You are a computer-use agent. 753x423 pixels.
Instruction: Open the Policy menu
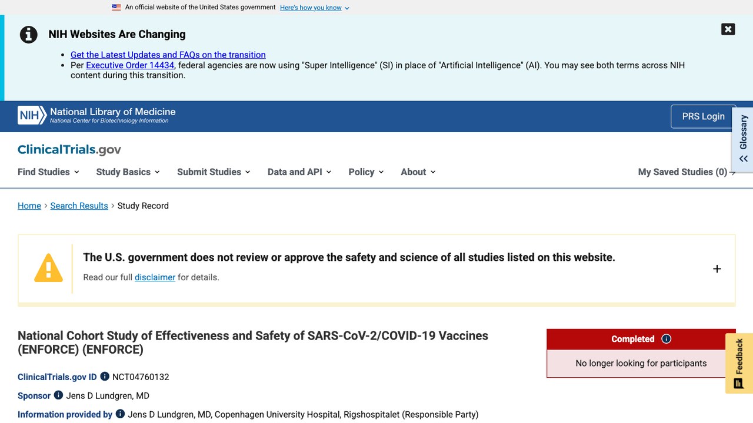(x=366, y=172)
